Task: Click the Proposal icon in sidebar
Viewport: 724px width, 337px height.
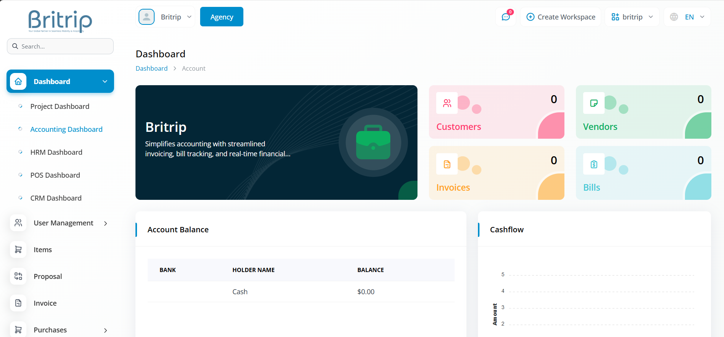Action: [x=18, y=276]
